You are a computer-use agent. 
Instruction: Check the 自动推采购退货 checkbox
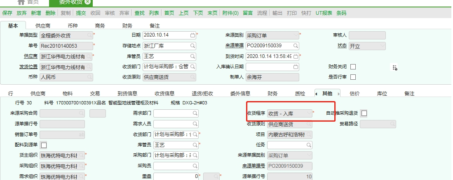click(x=364, y=113)
